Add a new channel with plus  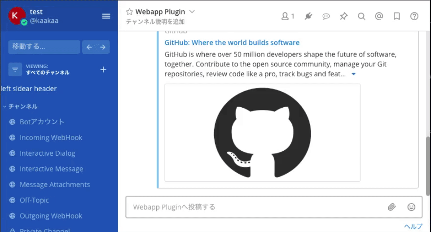coord(103,70)
